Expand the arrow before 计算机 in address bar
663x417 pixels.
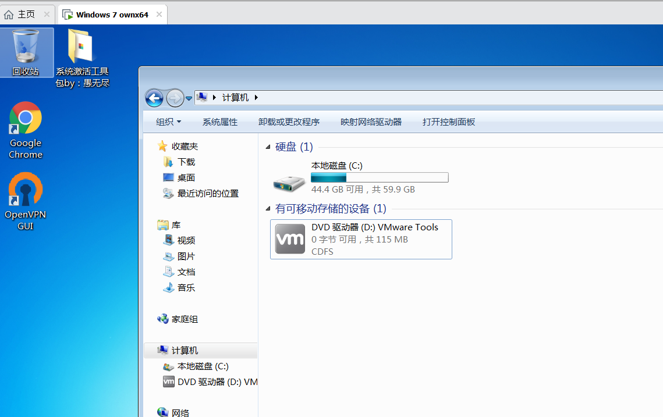(x=214, y=98)
